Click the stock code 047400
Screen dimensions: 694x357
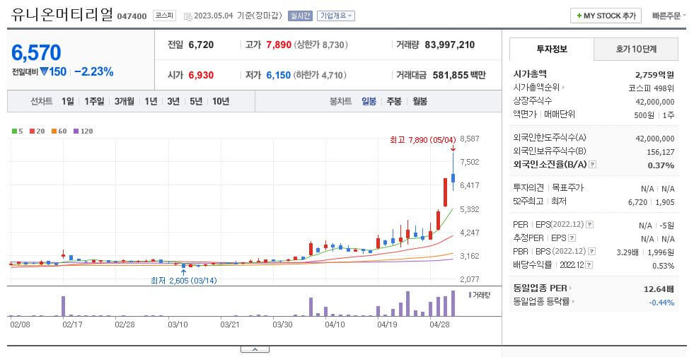[x=132, y=16]
